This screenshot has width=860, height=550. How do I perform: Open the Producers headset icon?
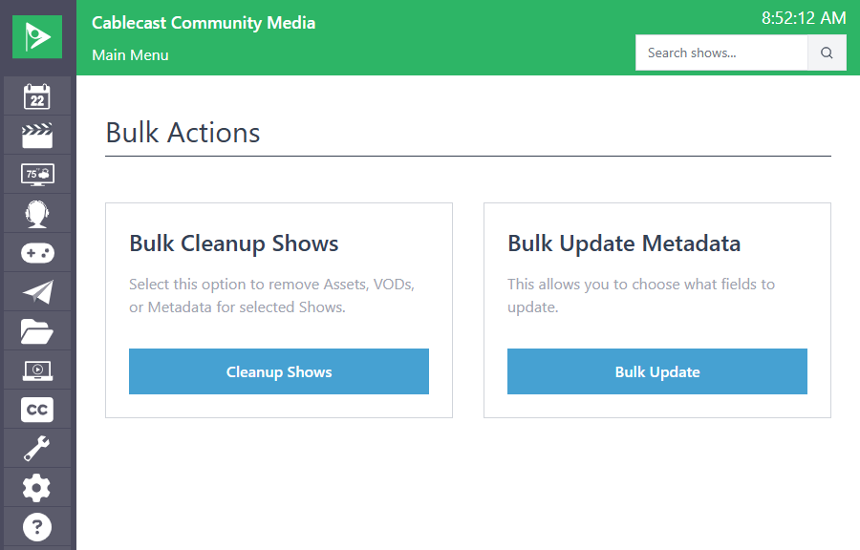tap(36, 213)
